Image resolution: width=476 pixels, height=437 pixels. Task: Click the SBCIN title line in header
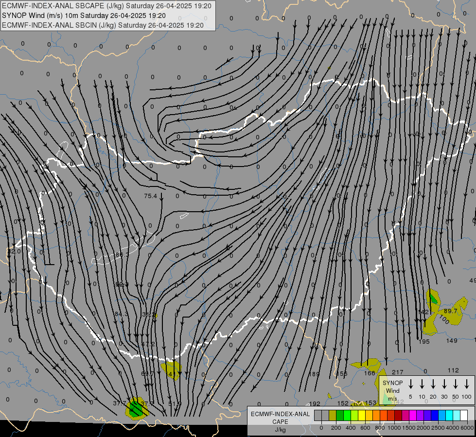pyautogui.click(x=103, y=25)
